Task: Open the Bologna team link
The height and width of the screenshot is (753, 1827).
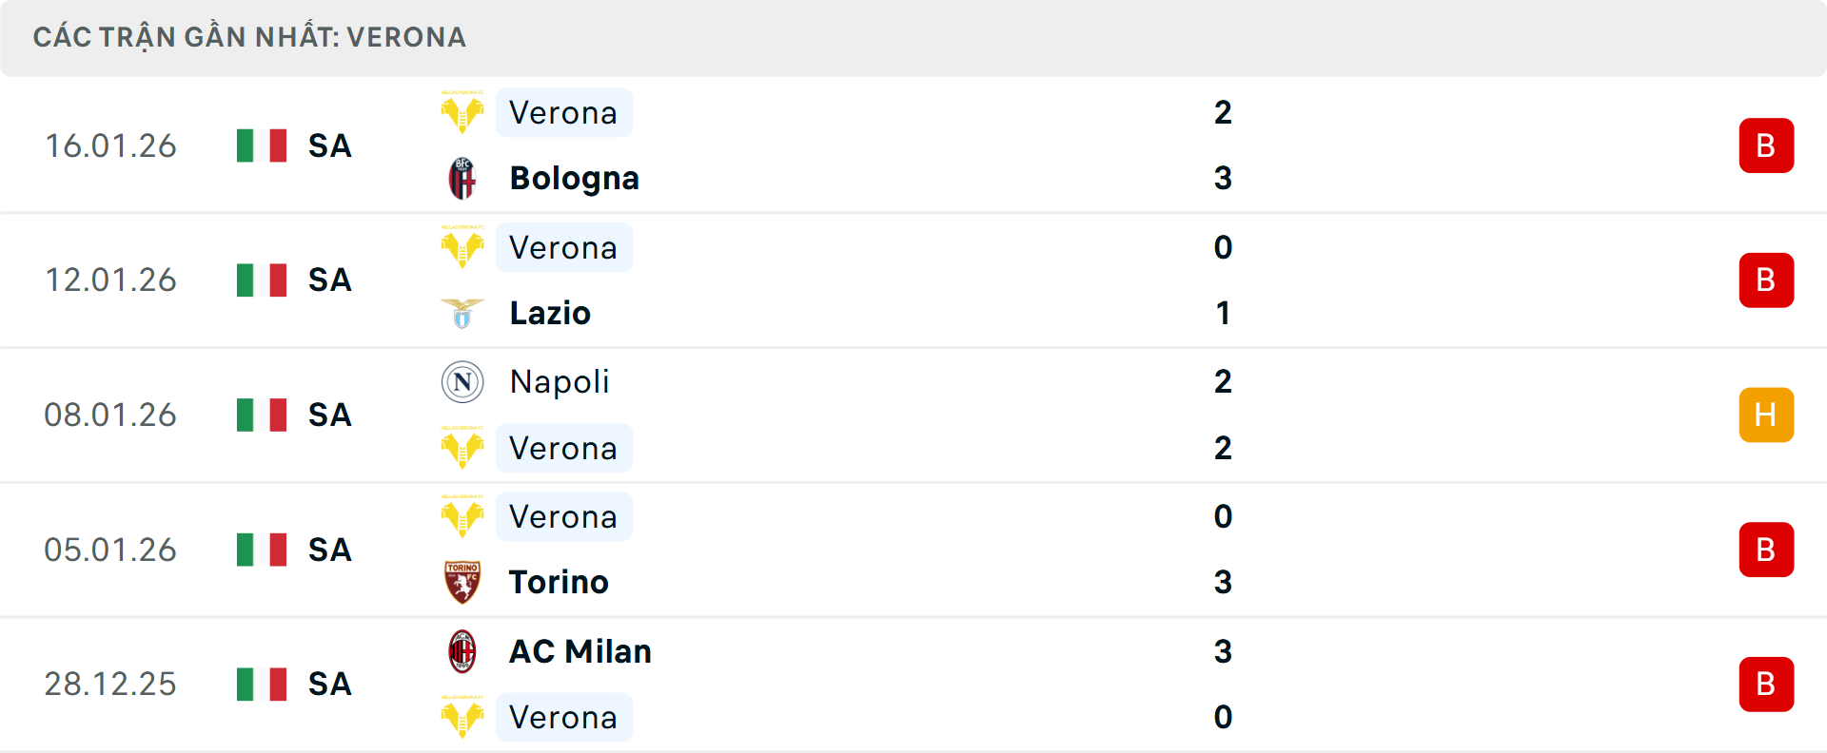Action: point(574,179)
